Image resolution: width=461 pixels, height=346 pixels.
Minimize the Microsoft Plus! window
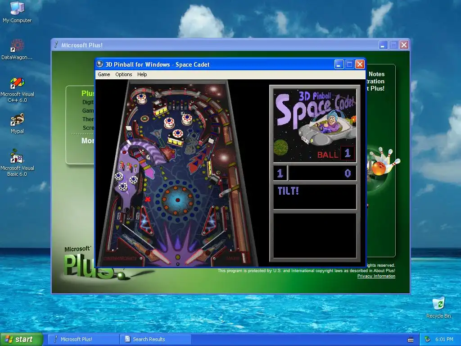[x=383, y=45]
